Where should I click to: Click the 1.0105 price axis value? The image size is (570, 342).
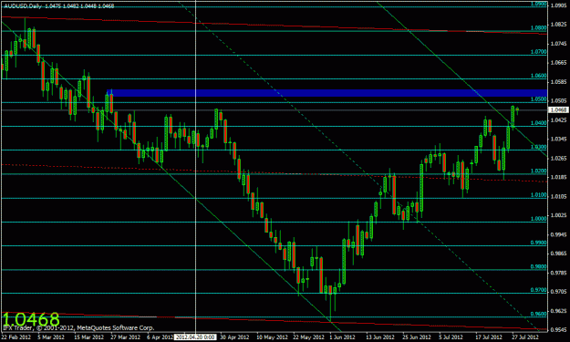pos(558,196)
